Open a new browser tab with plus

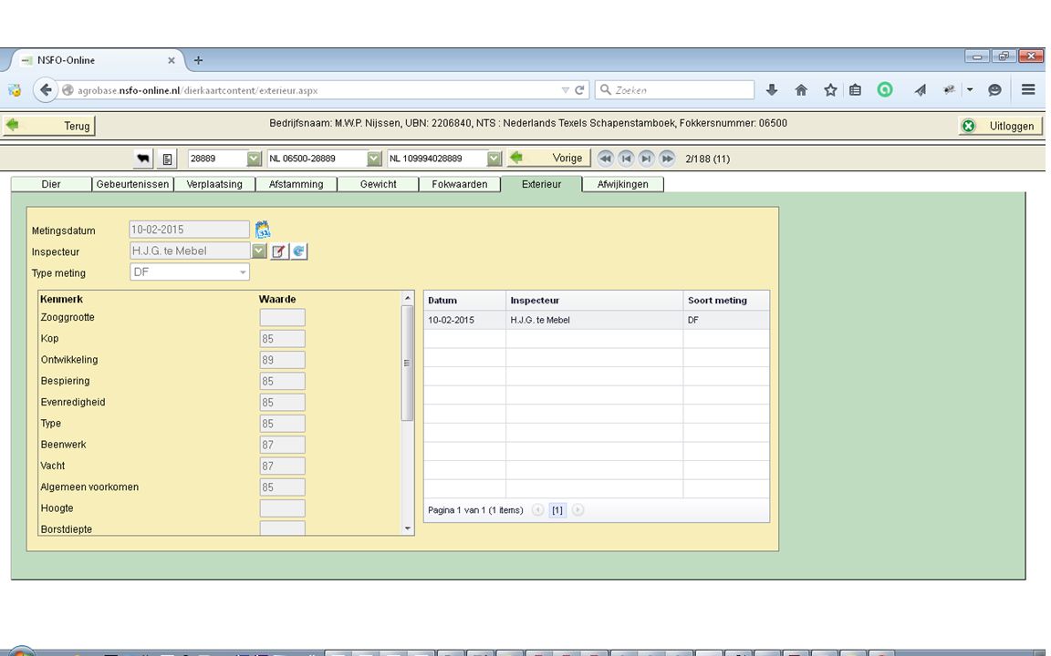point(198,60)
